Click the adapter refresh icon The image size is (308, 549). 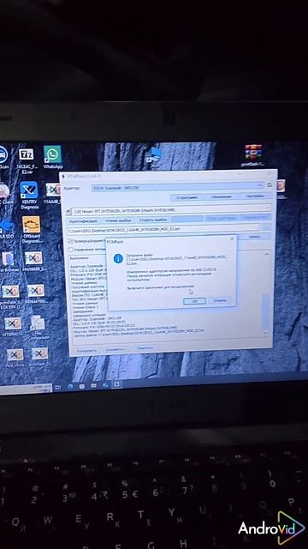[x=269, y=185]
